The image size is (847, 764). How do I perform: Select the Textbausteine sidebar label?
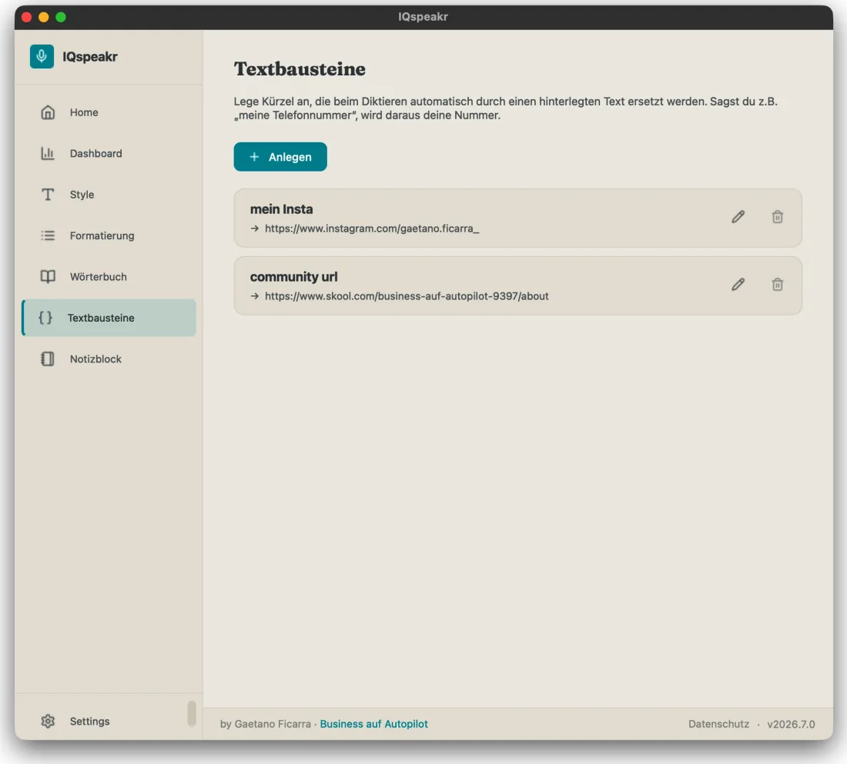(100, 318)
